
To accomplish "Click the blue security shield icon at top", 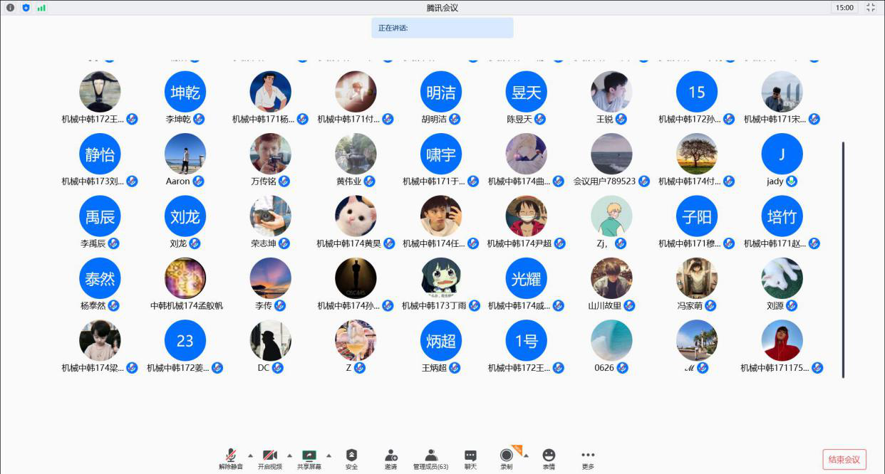I will point(26,8).
